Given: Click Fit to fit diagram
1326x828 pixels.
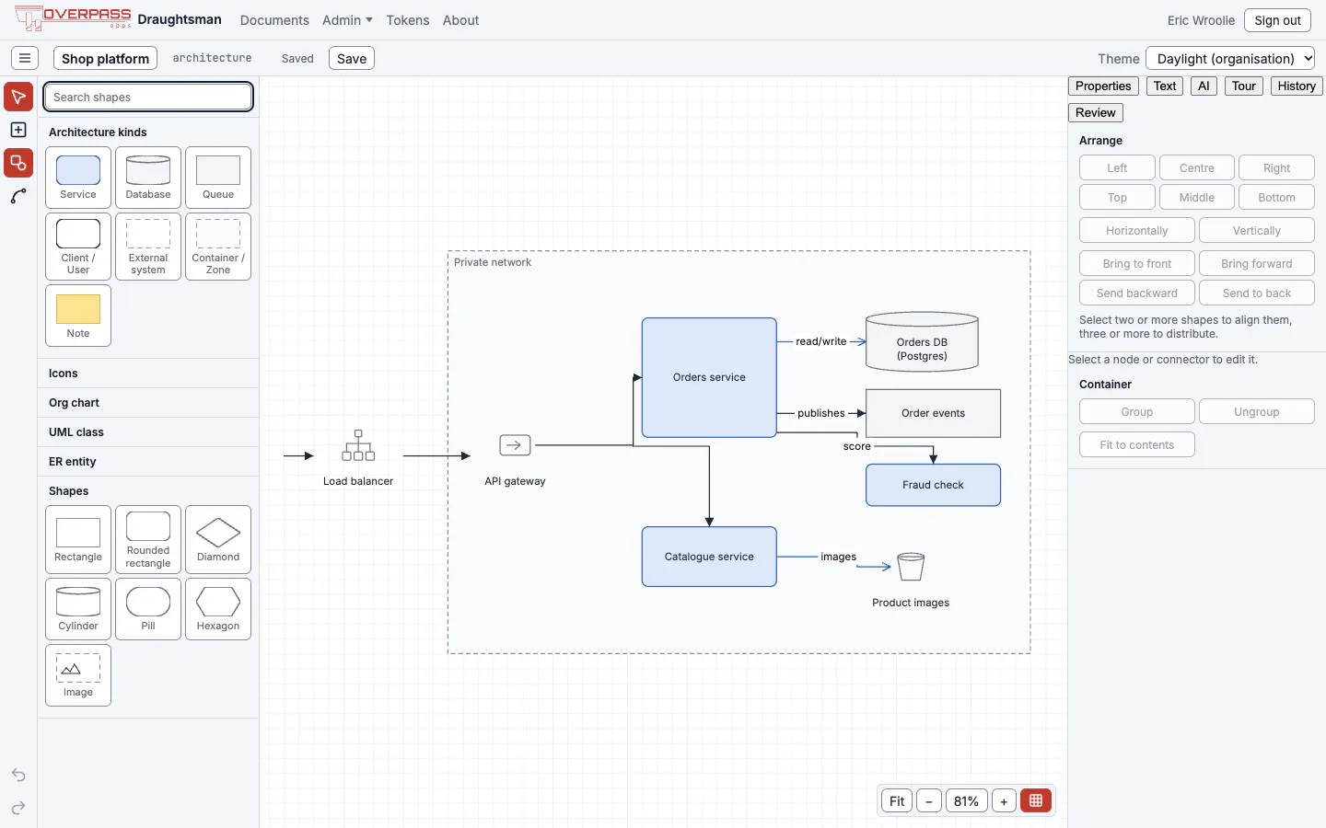Looking at the screenshot, I should pyautogui.click(x=897, y=800).
